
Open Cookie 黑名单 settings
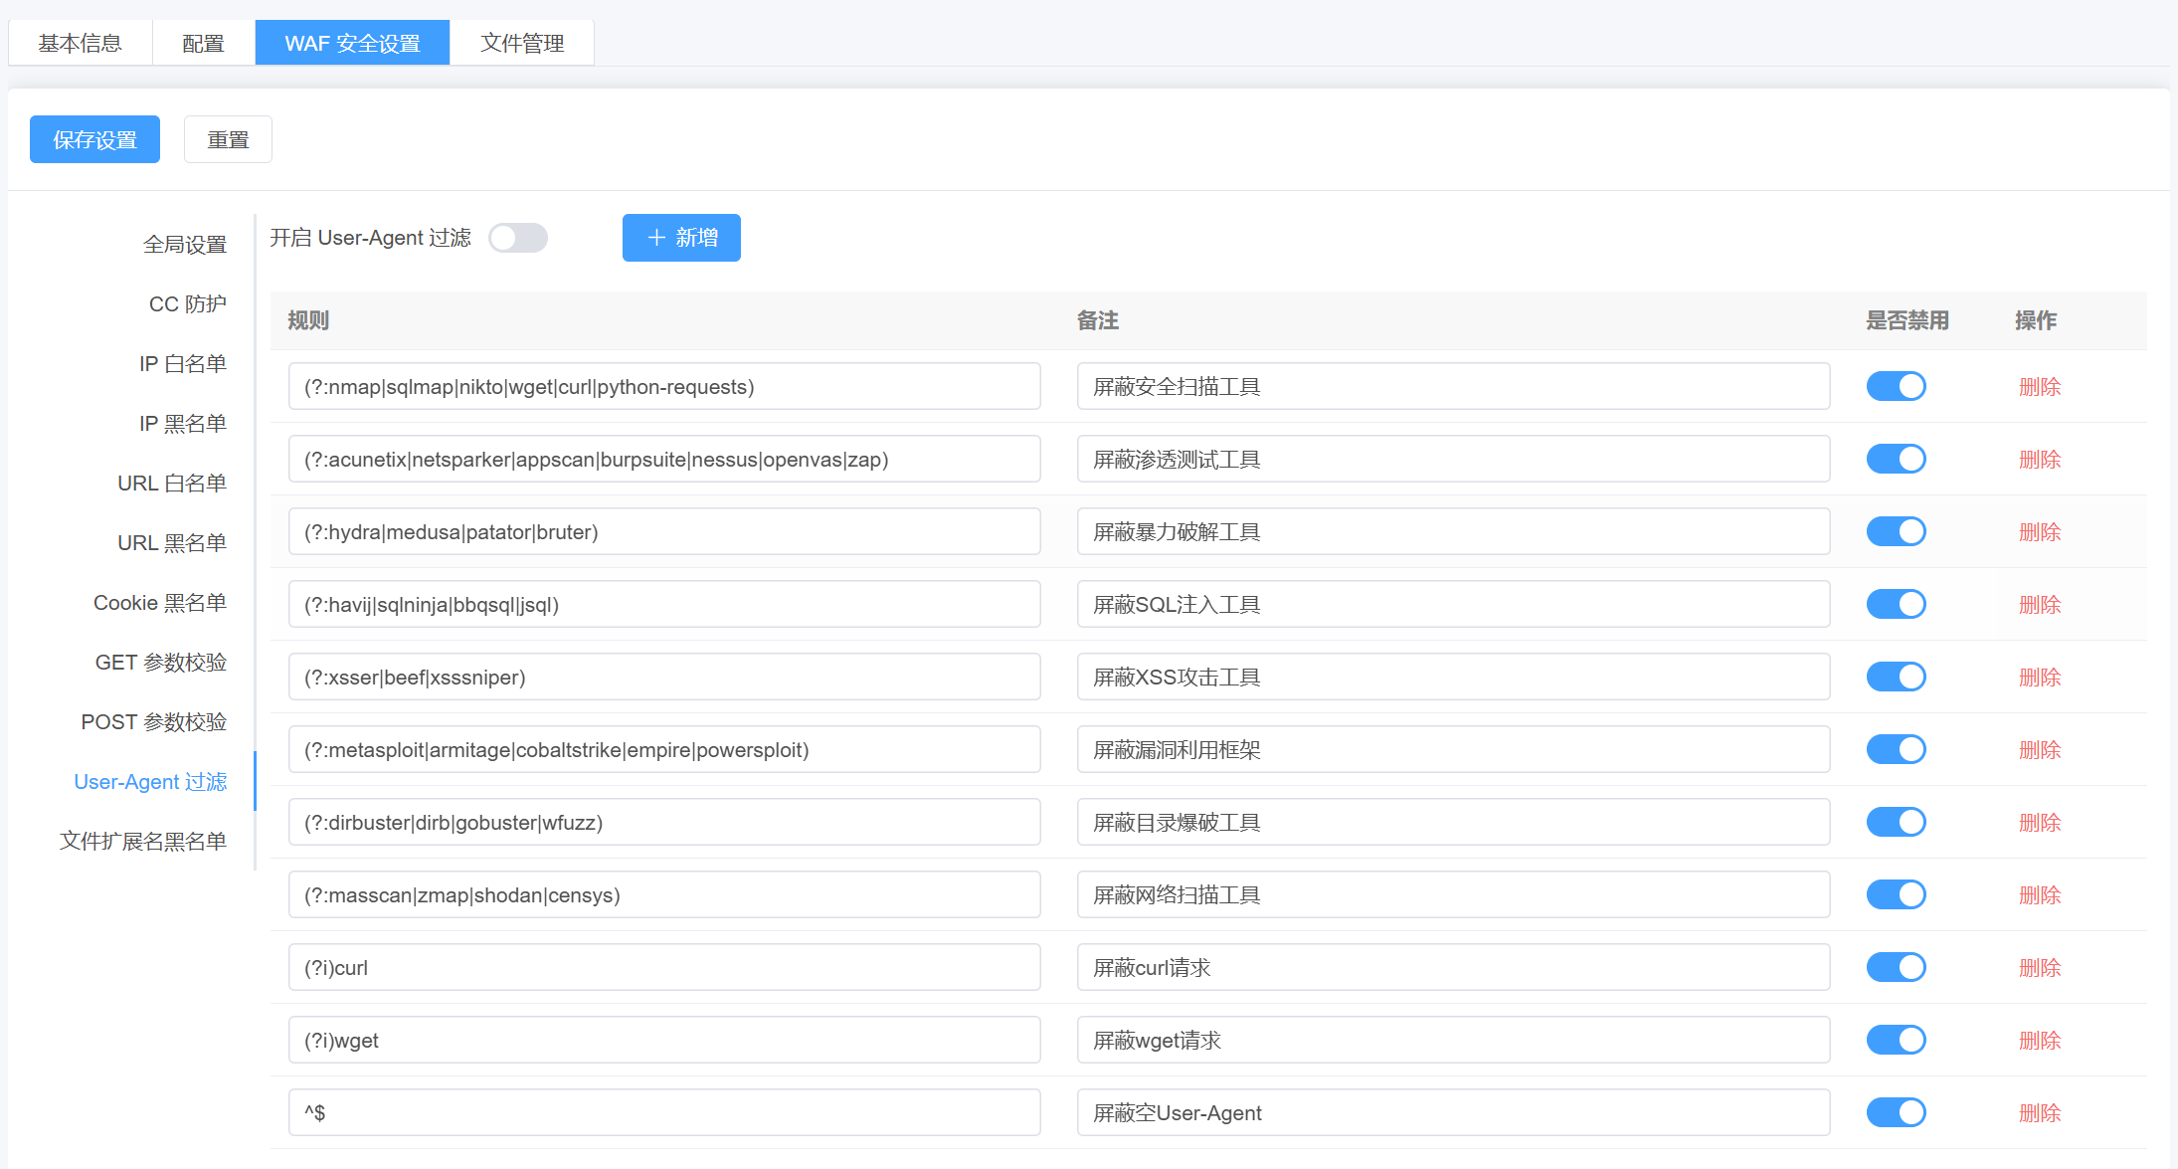(160, 603)
